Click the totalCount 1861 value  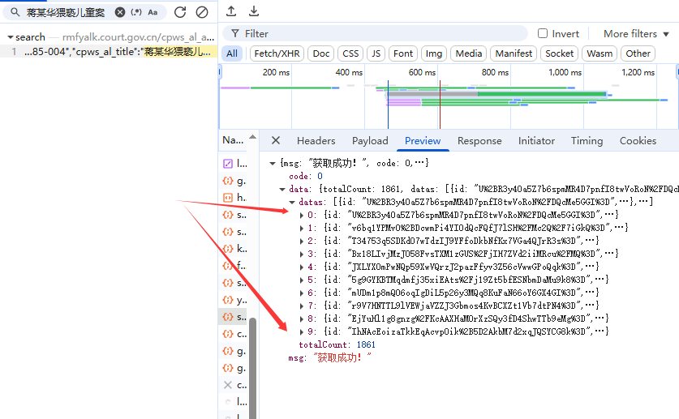coord(366,344)
